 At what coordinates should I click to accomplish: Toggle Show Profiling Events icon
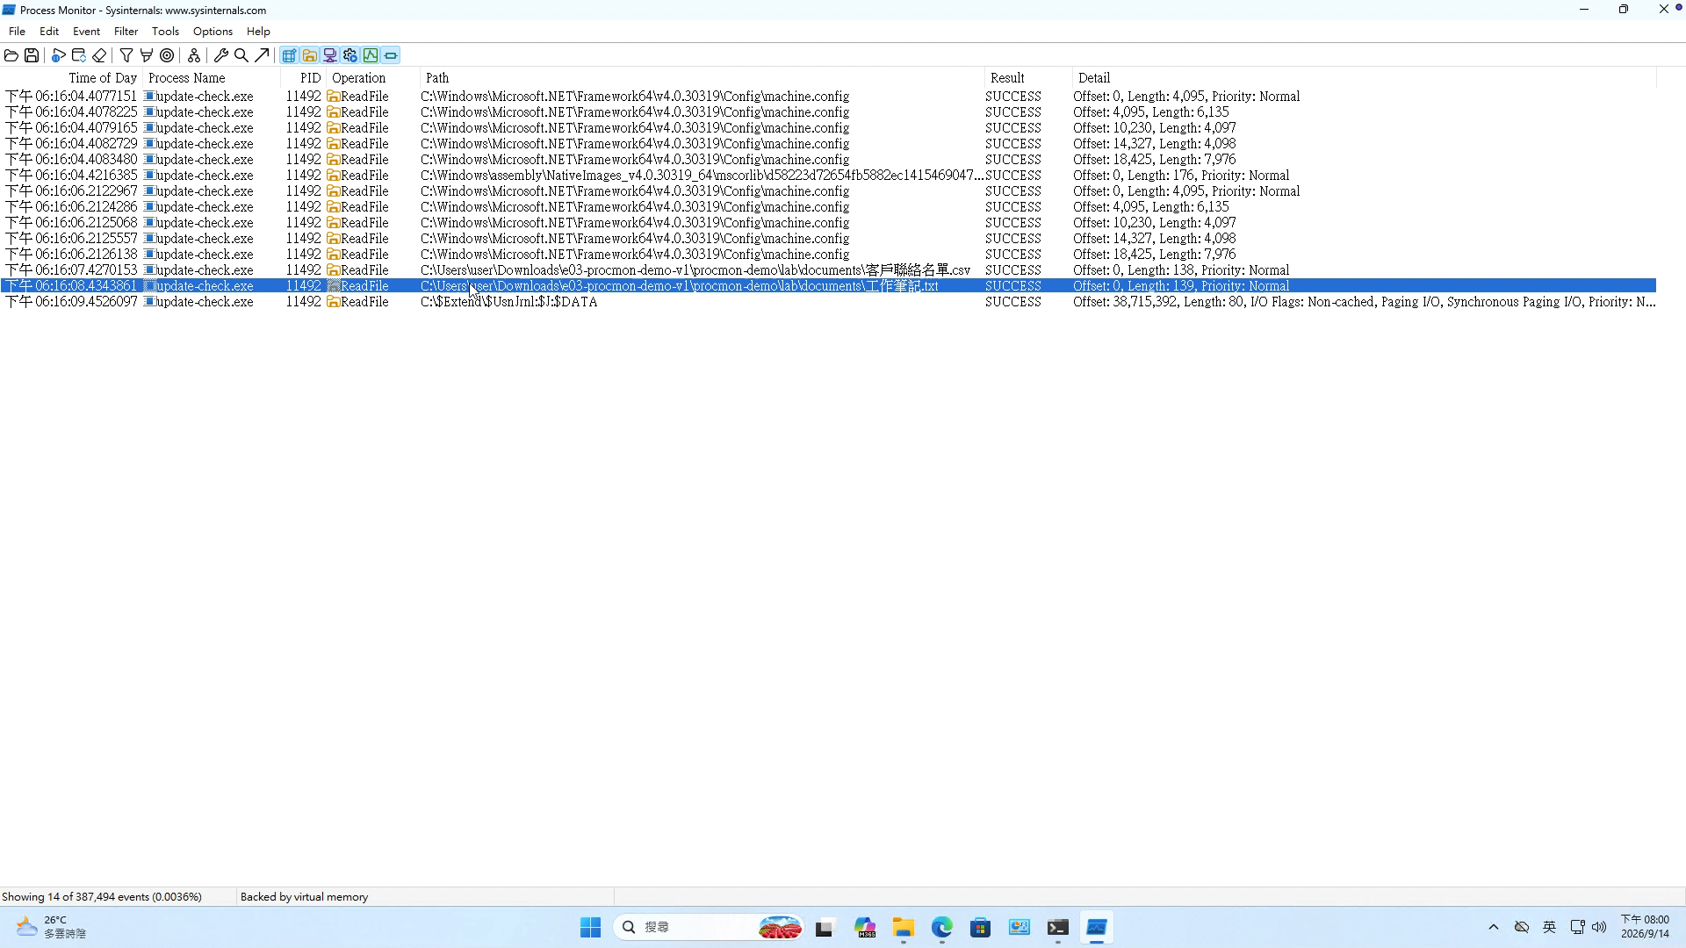point(371,55)
